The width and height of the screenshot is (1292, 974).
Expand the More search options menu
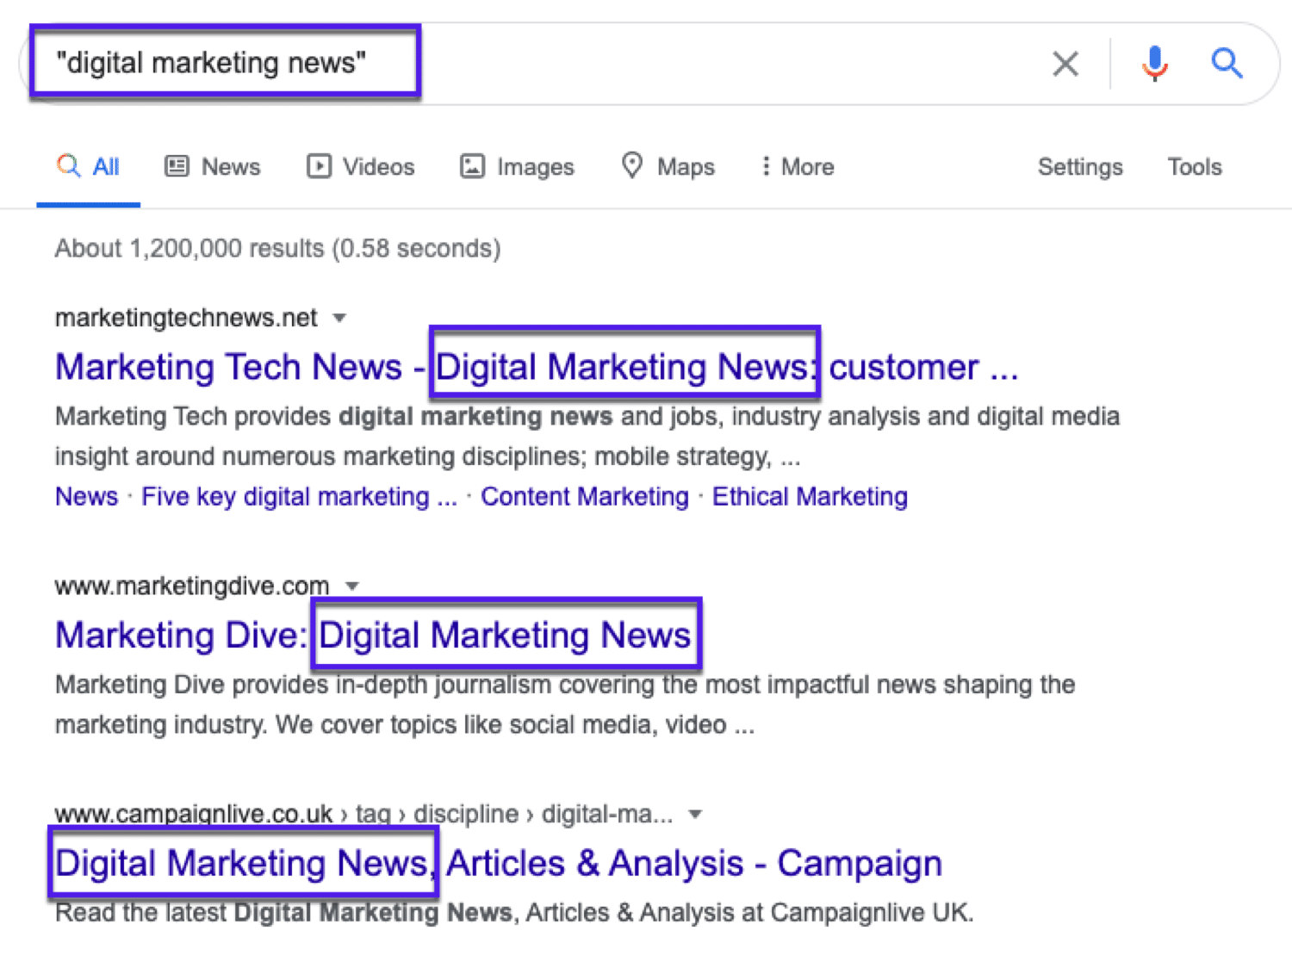(x=797, y=167)
